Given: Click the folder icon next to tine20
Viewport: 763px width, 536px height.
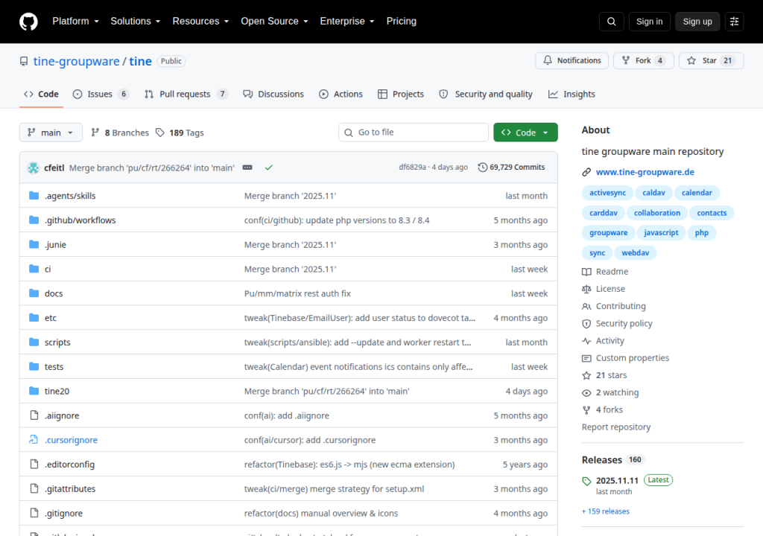Looking at the screenshot, I should [34, 391].
